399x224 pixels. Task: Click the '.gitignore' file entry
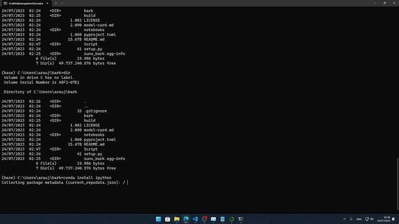pyautogui.click(x=95, y=111)
